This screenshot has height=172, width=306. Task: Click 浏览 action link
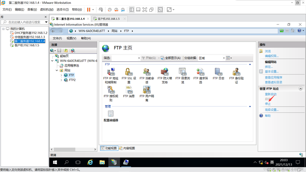pyautogui.click(x=268, y=51)
